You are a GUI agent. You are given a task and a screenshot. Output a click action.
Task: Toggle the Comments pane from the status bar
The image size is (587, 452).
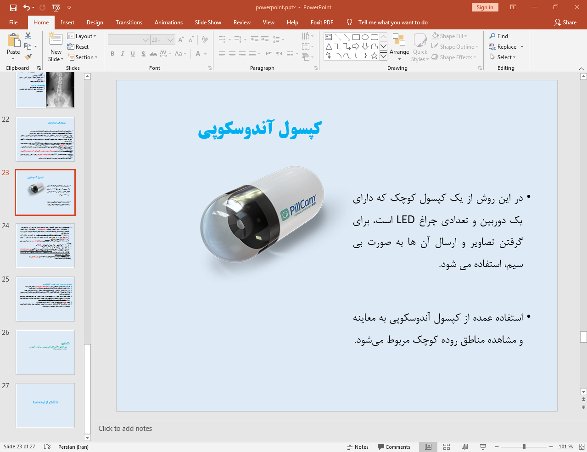coord(394,447)
